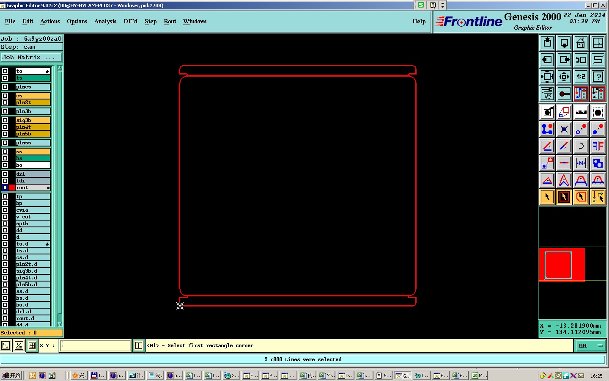Open the Rout menu
The height and width of the screenshot is (381, 609).
point(170,21)
